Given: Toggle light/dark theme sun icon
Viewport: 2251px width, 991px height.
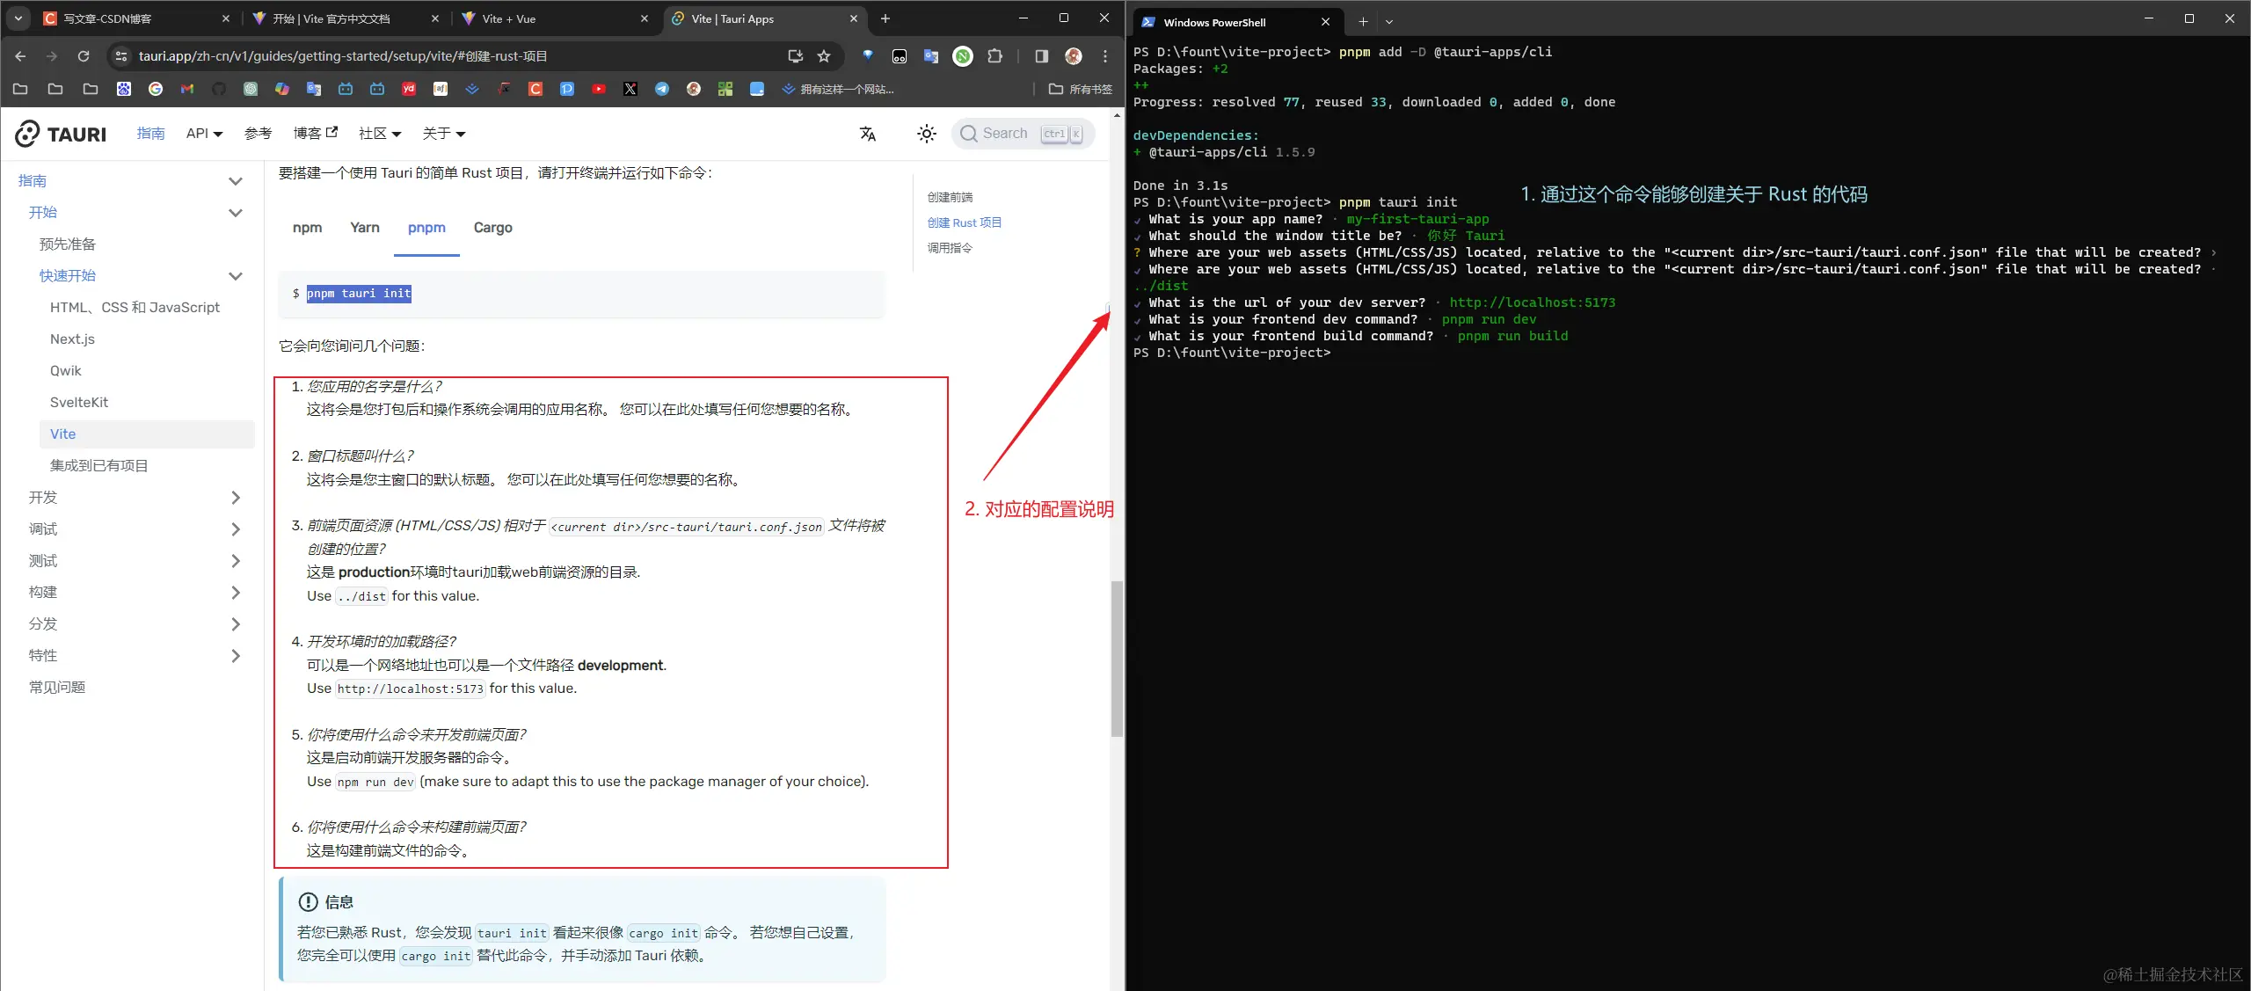Looking at the screenshot, I should point(926,134).
